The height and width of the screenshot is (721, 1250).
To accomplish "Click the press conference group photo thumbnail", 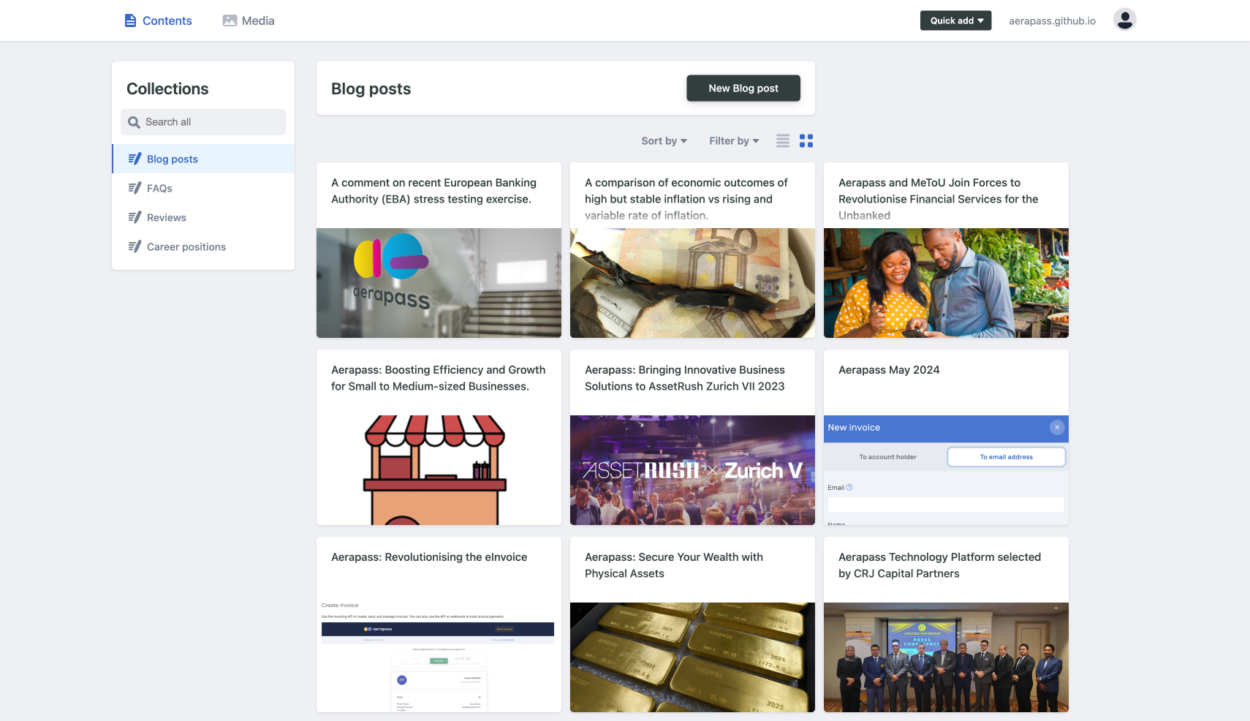I will pos(946,657).
